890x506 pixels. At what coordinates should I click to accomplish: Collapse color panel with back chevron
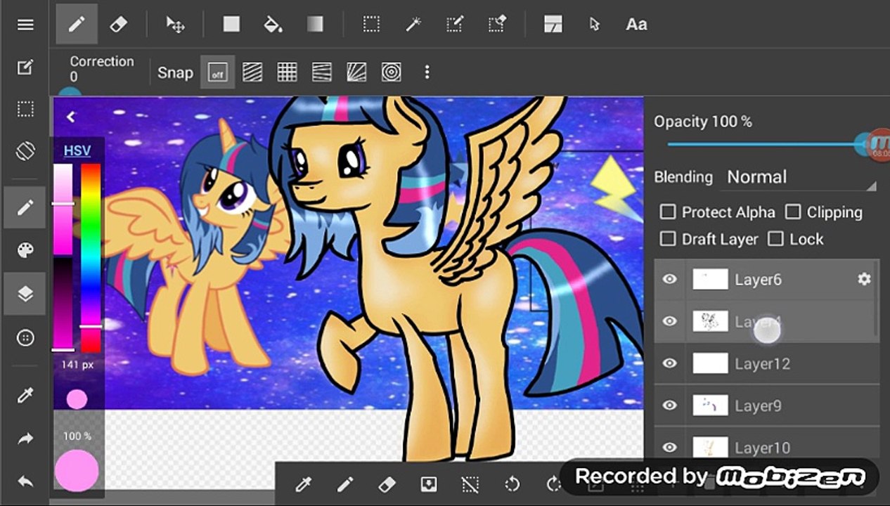[70, 117]
